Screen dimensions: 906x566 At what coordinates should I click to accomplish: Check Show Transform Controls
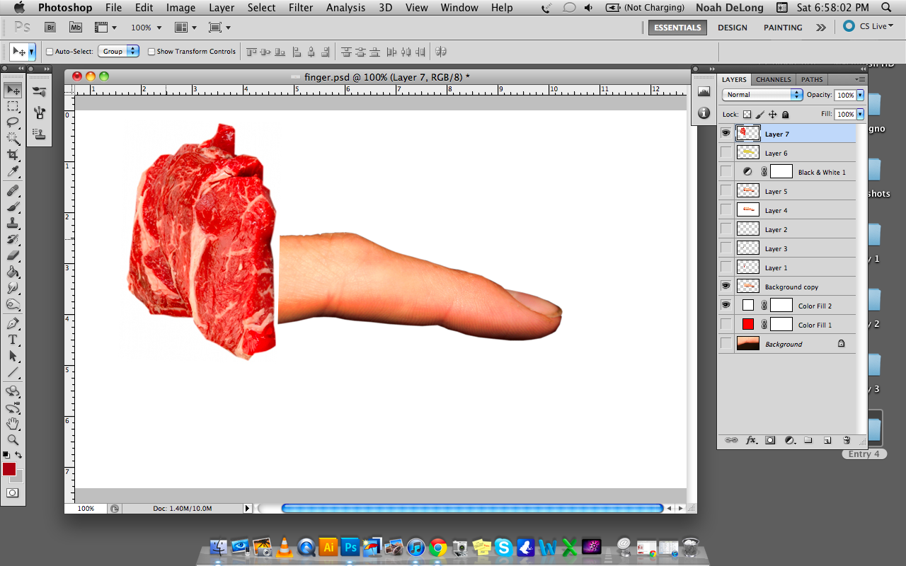(x=151, y=52)
